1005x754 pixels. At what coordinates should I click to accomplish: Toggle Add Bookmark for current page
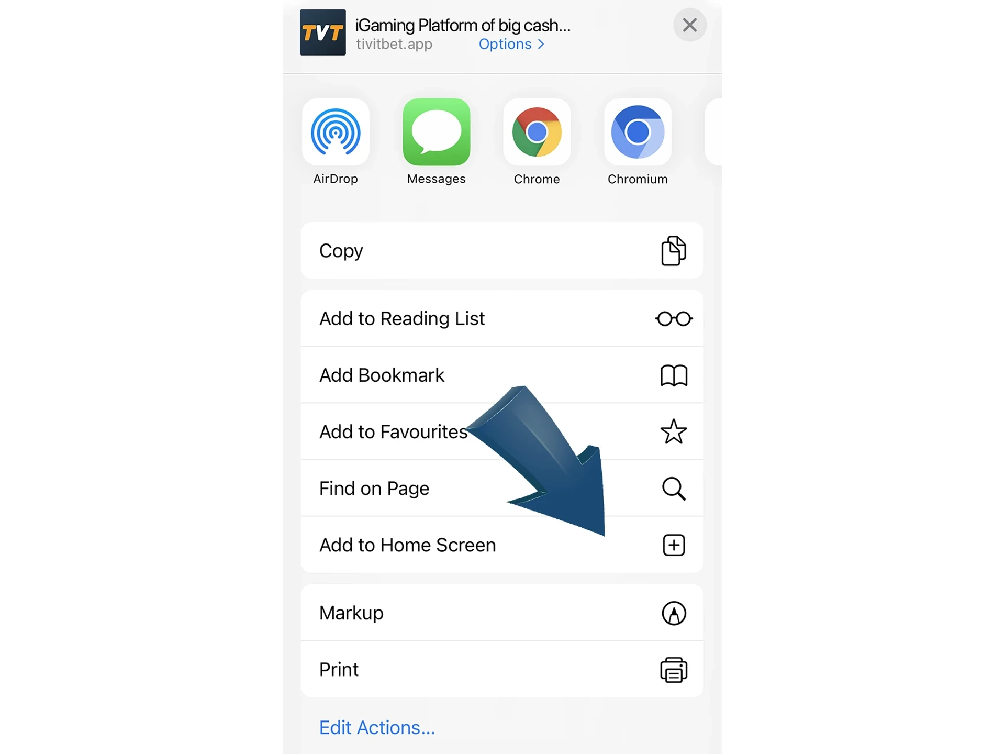click(x=502, y=374)
